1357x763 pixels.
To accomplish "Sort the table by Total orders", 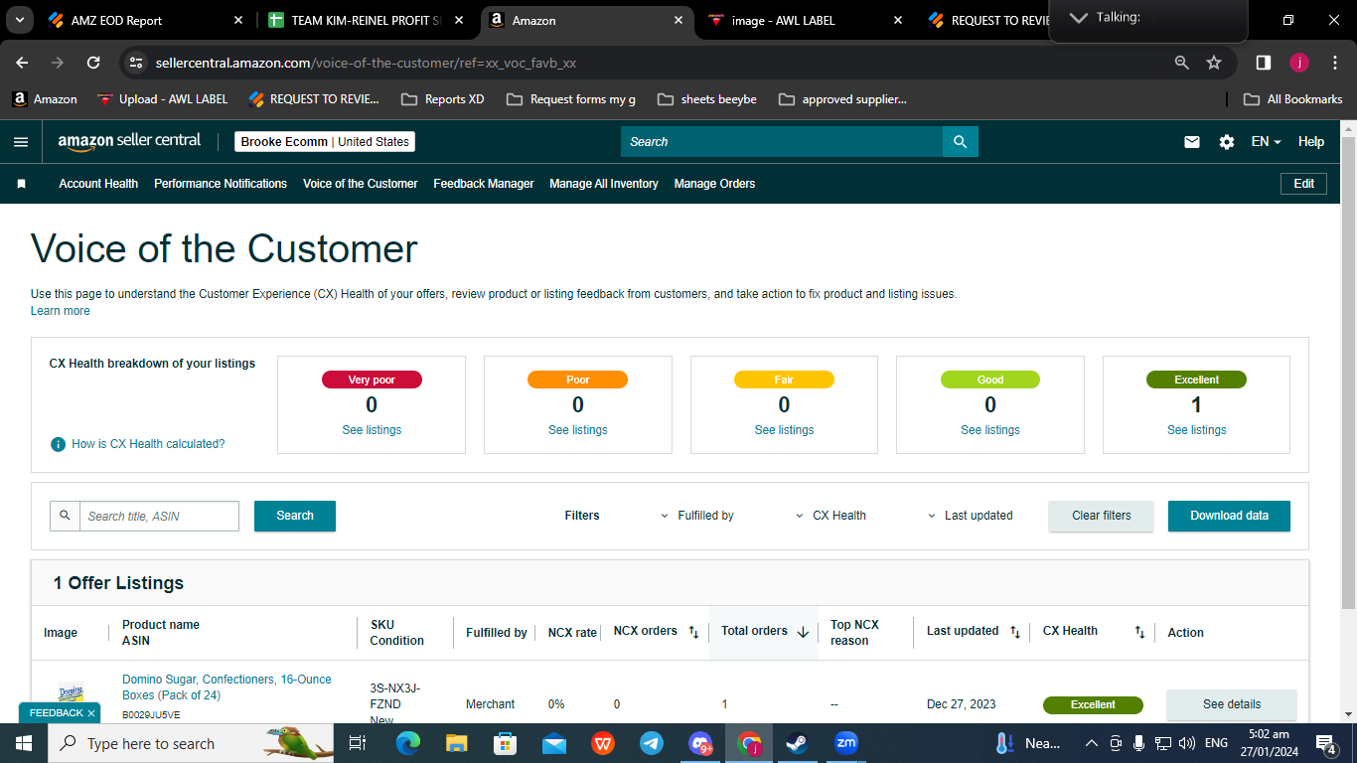I will [x=803, y=632].
